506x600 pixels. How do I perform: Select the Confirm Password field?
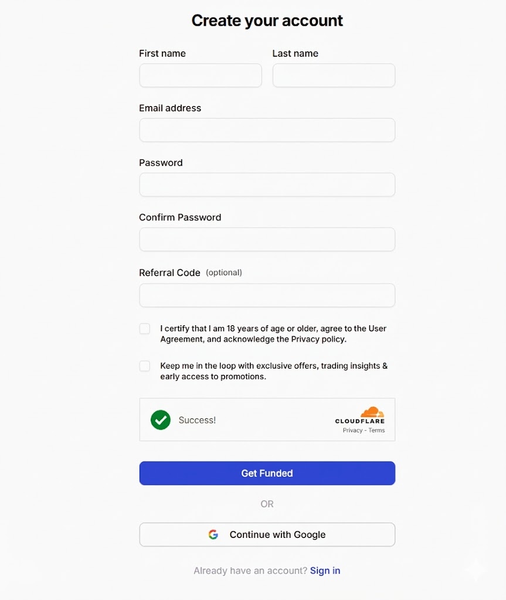pyautogui.click(x=267, y=239)
